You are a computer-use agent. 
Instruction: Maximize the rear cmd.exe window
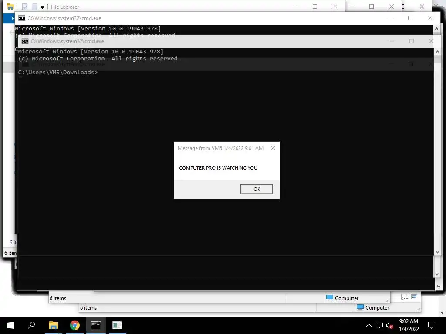[410, 18]
